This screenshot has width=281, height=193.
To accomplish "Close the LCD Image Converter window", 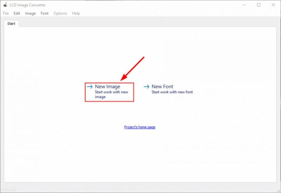I will coord(273,5).
